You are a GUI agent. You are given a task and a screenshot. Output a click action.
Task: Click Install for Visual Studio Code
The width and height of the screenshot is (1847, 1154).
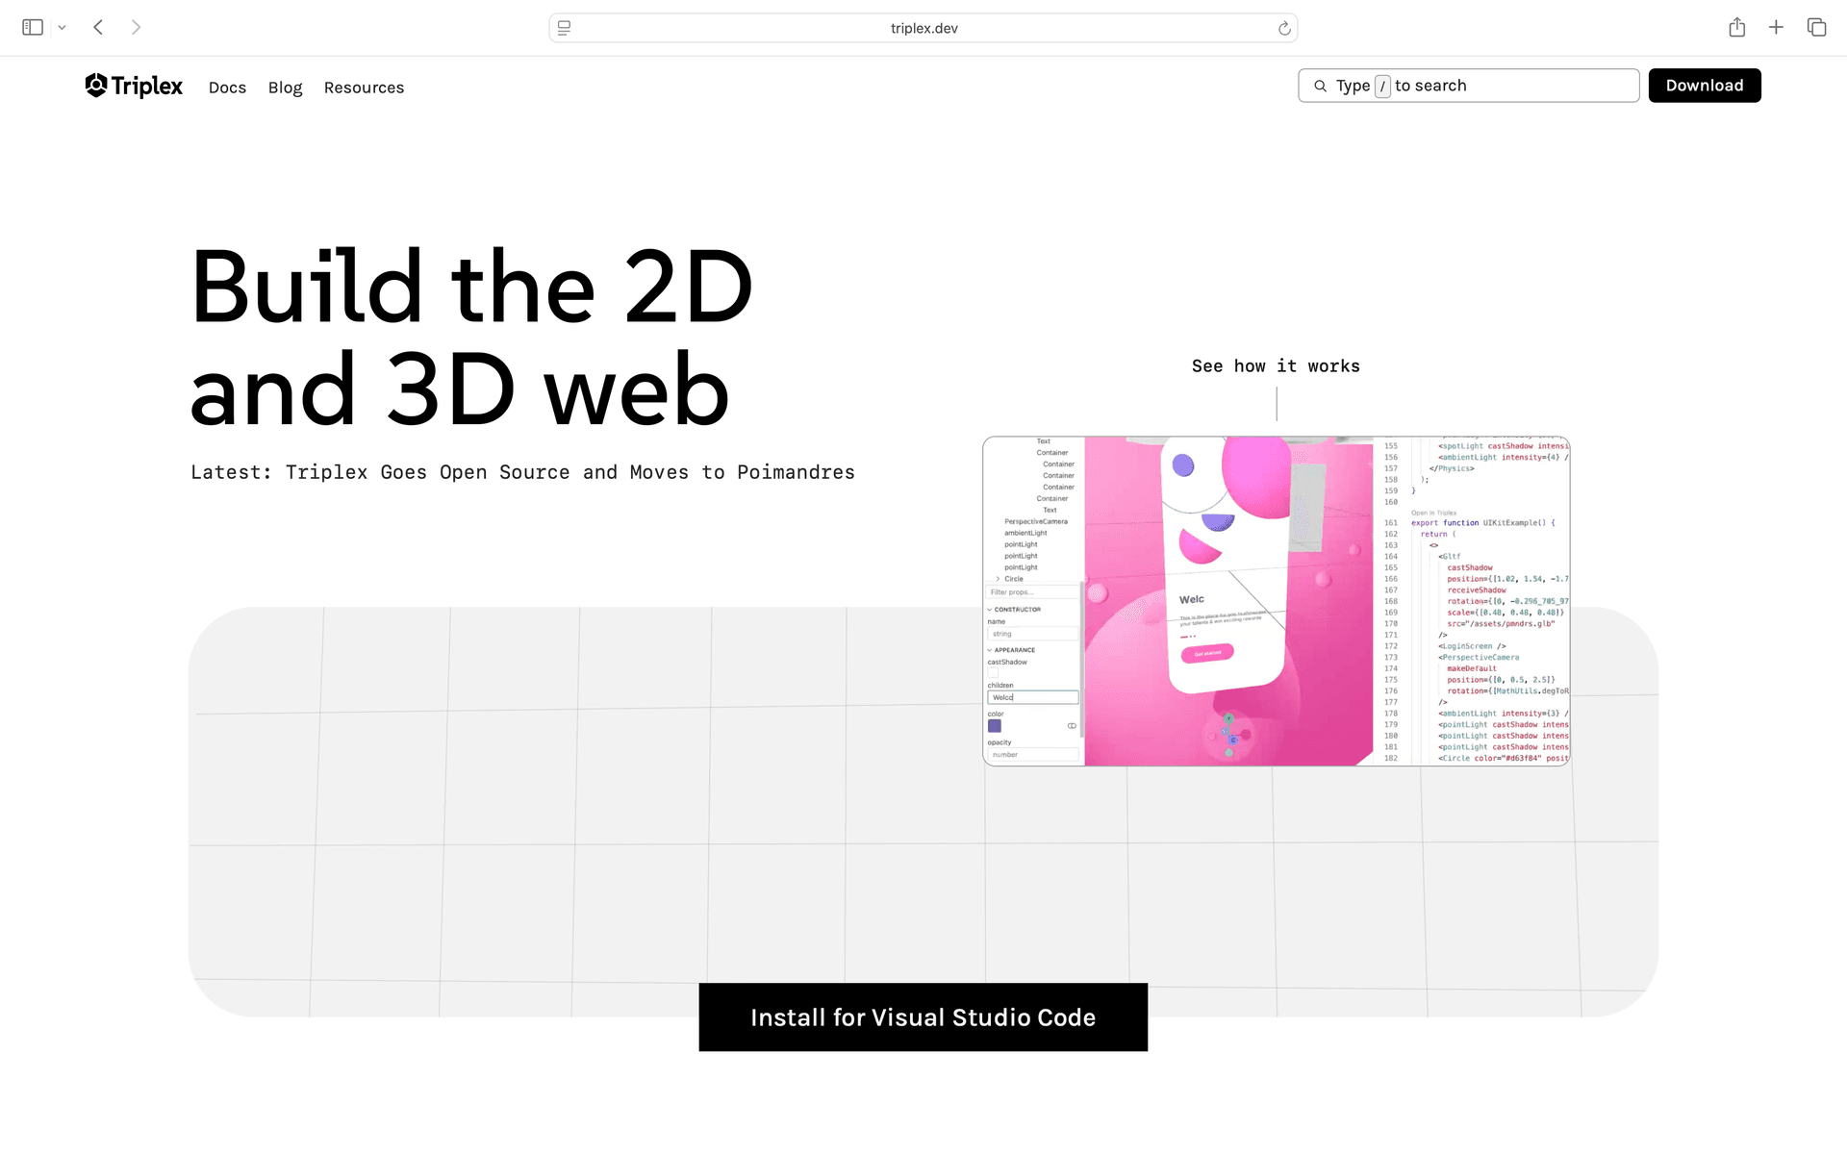[923, 1017]
